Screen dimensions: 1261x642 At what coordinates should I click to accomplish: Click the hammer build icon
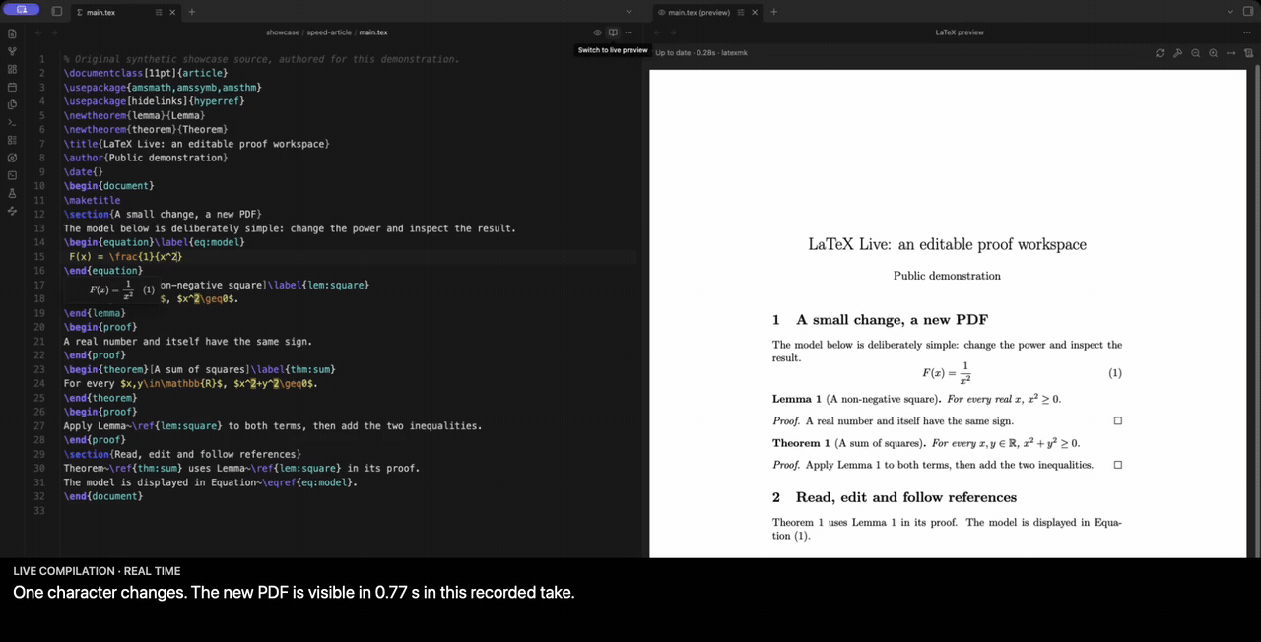click(1177, 52)
